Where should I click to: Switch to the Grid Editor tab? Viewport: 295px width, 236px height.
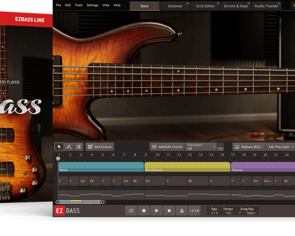(205, 6)
